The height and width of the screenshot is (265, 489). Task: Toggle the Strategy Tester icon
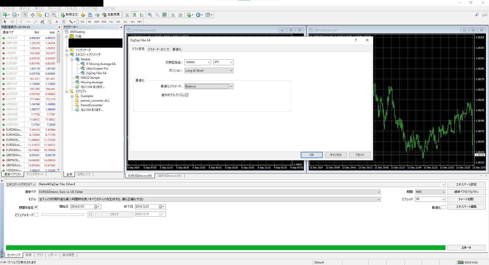[54, 15]
